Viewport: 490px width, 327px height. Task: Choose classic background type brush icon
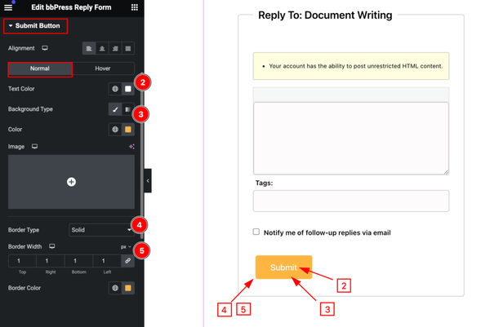point(115,109)
